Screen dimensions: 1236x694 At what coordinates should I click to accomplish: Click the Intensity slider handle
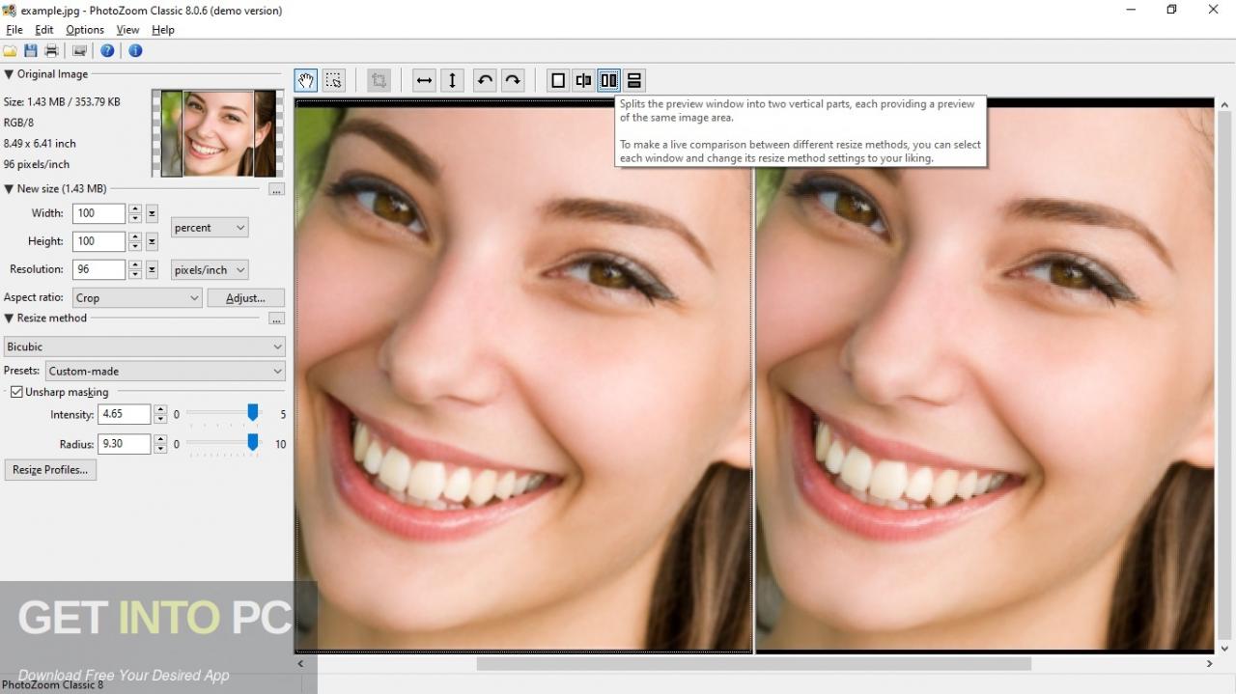pyautogui.click(x=253, y=413)
